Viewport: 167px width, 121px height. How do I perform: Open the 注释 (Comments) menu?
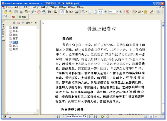tap(45, 7)
